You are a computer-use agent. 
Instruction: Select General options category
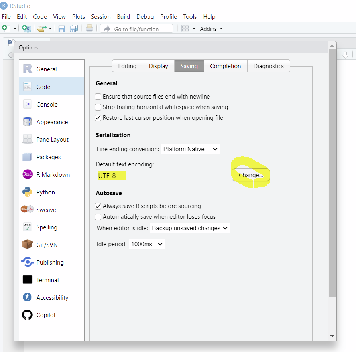52,69
